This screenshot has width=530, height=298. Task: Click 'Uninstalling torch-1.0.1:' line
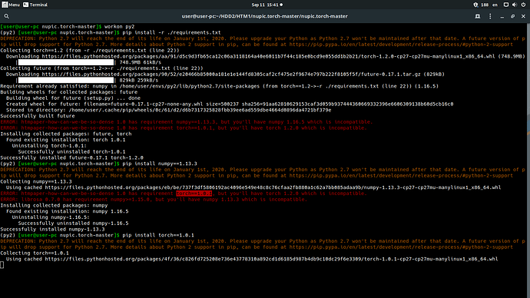point(49,146)
